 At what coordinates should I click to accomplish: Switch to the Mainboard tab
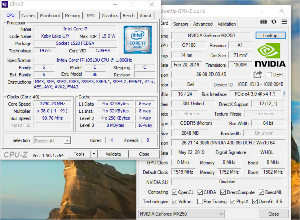point(50,16)
